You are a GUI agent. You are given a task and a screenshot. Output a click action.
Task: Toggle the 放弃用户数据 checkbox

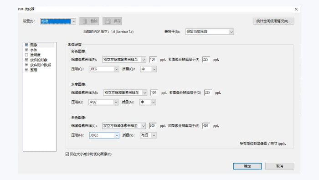(x=26, y=65)
